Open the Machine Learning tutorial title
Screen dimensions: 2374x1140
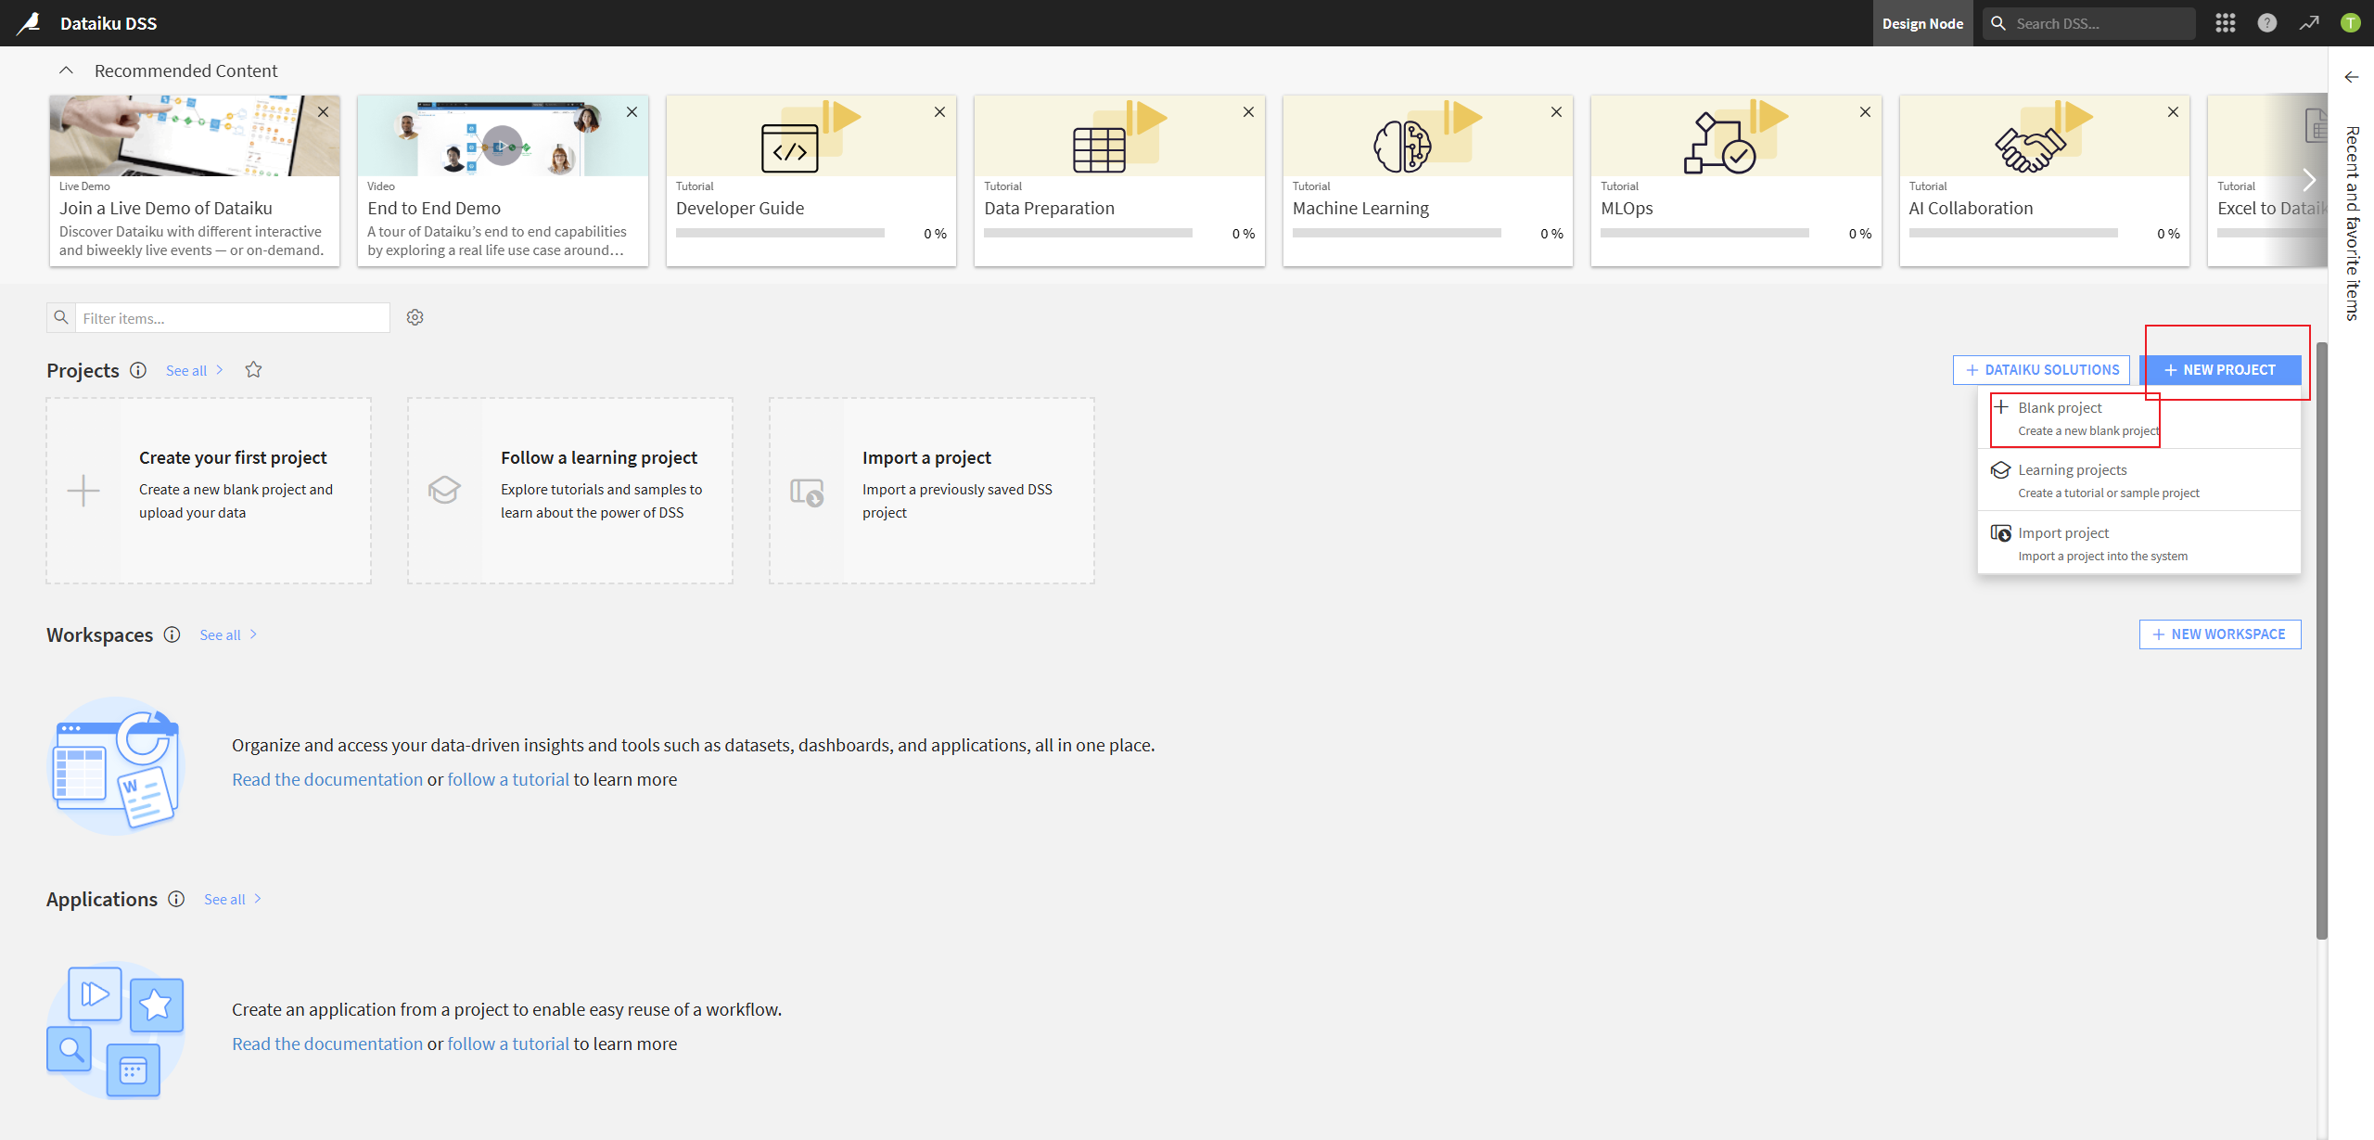(x=1360, y=209)
